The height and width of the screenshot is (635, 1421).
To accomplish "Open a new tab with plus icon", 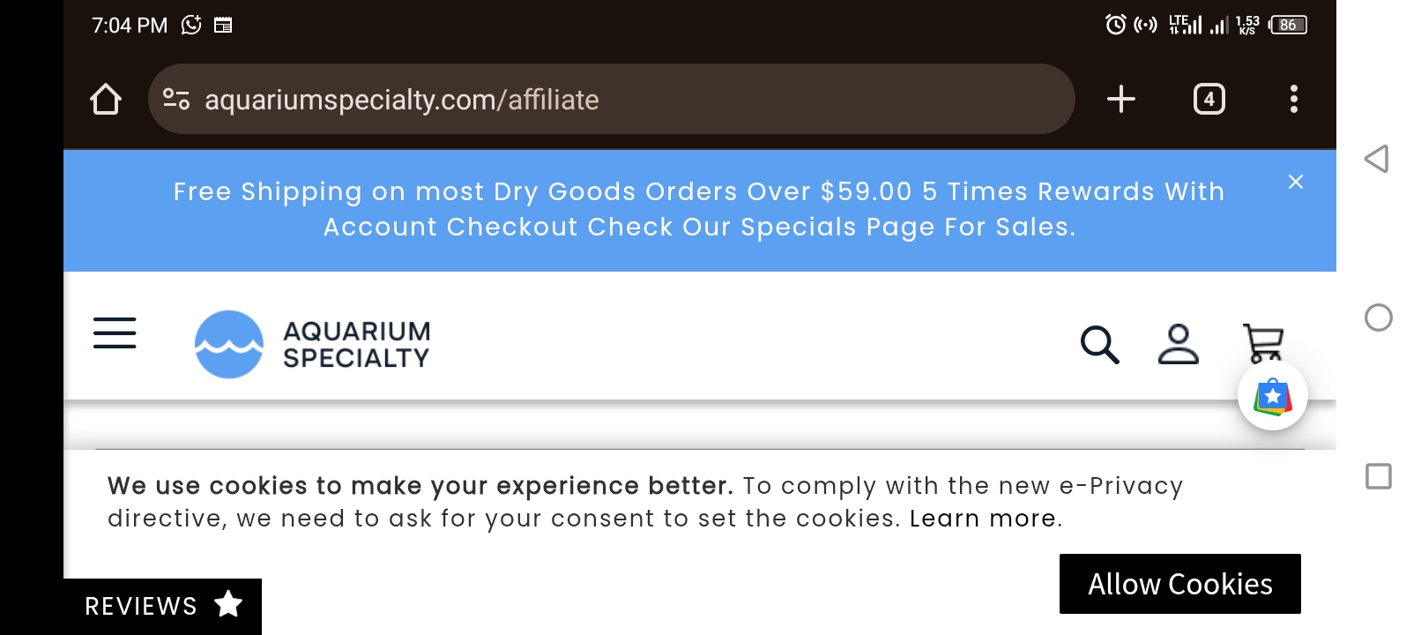I will tap(1121, 99).
